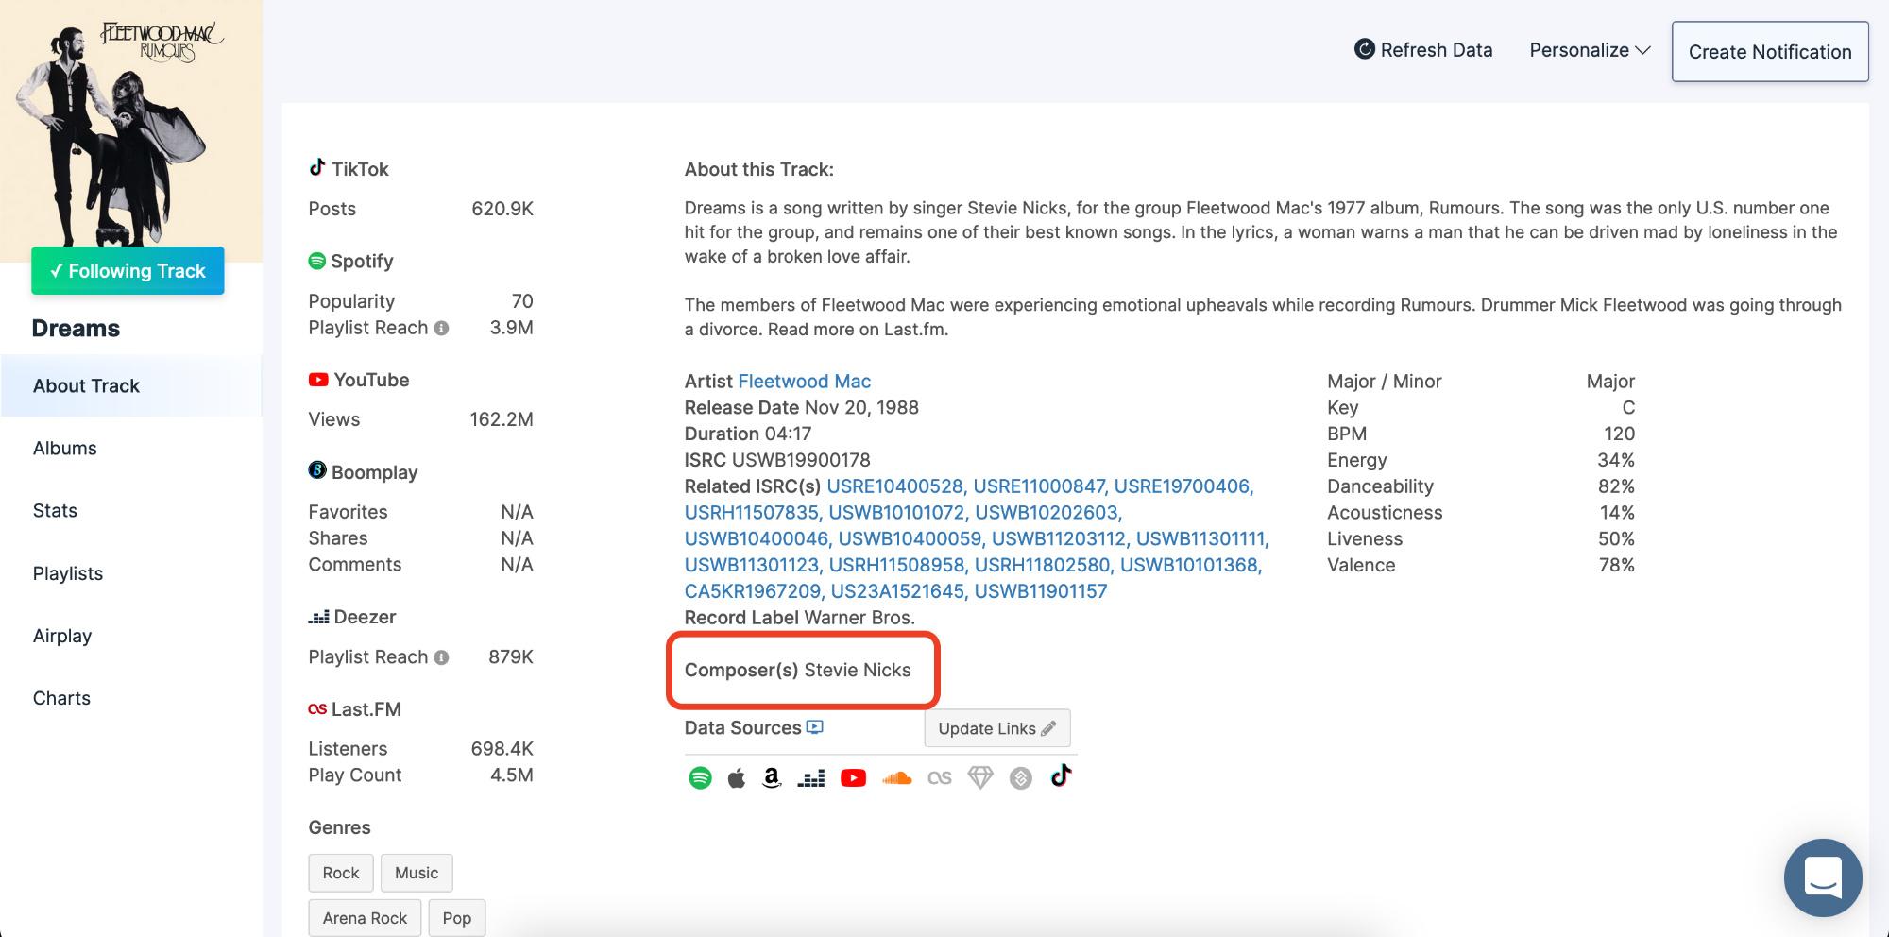Open related ISRC USRE11000847
The image size is (1889, 937).
click(x=1039, y=486)
